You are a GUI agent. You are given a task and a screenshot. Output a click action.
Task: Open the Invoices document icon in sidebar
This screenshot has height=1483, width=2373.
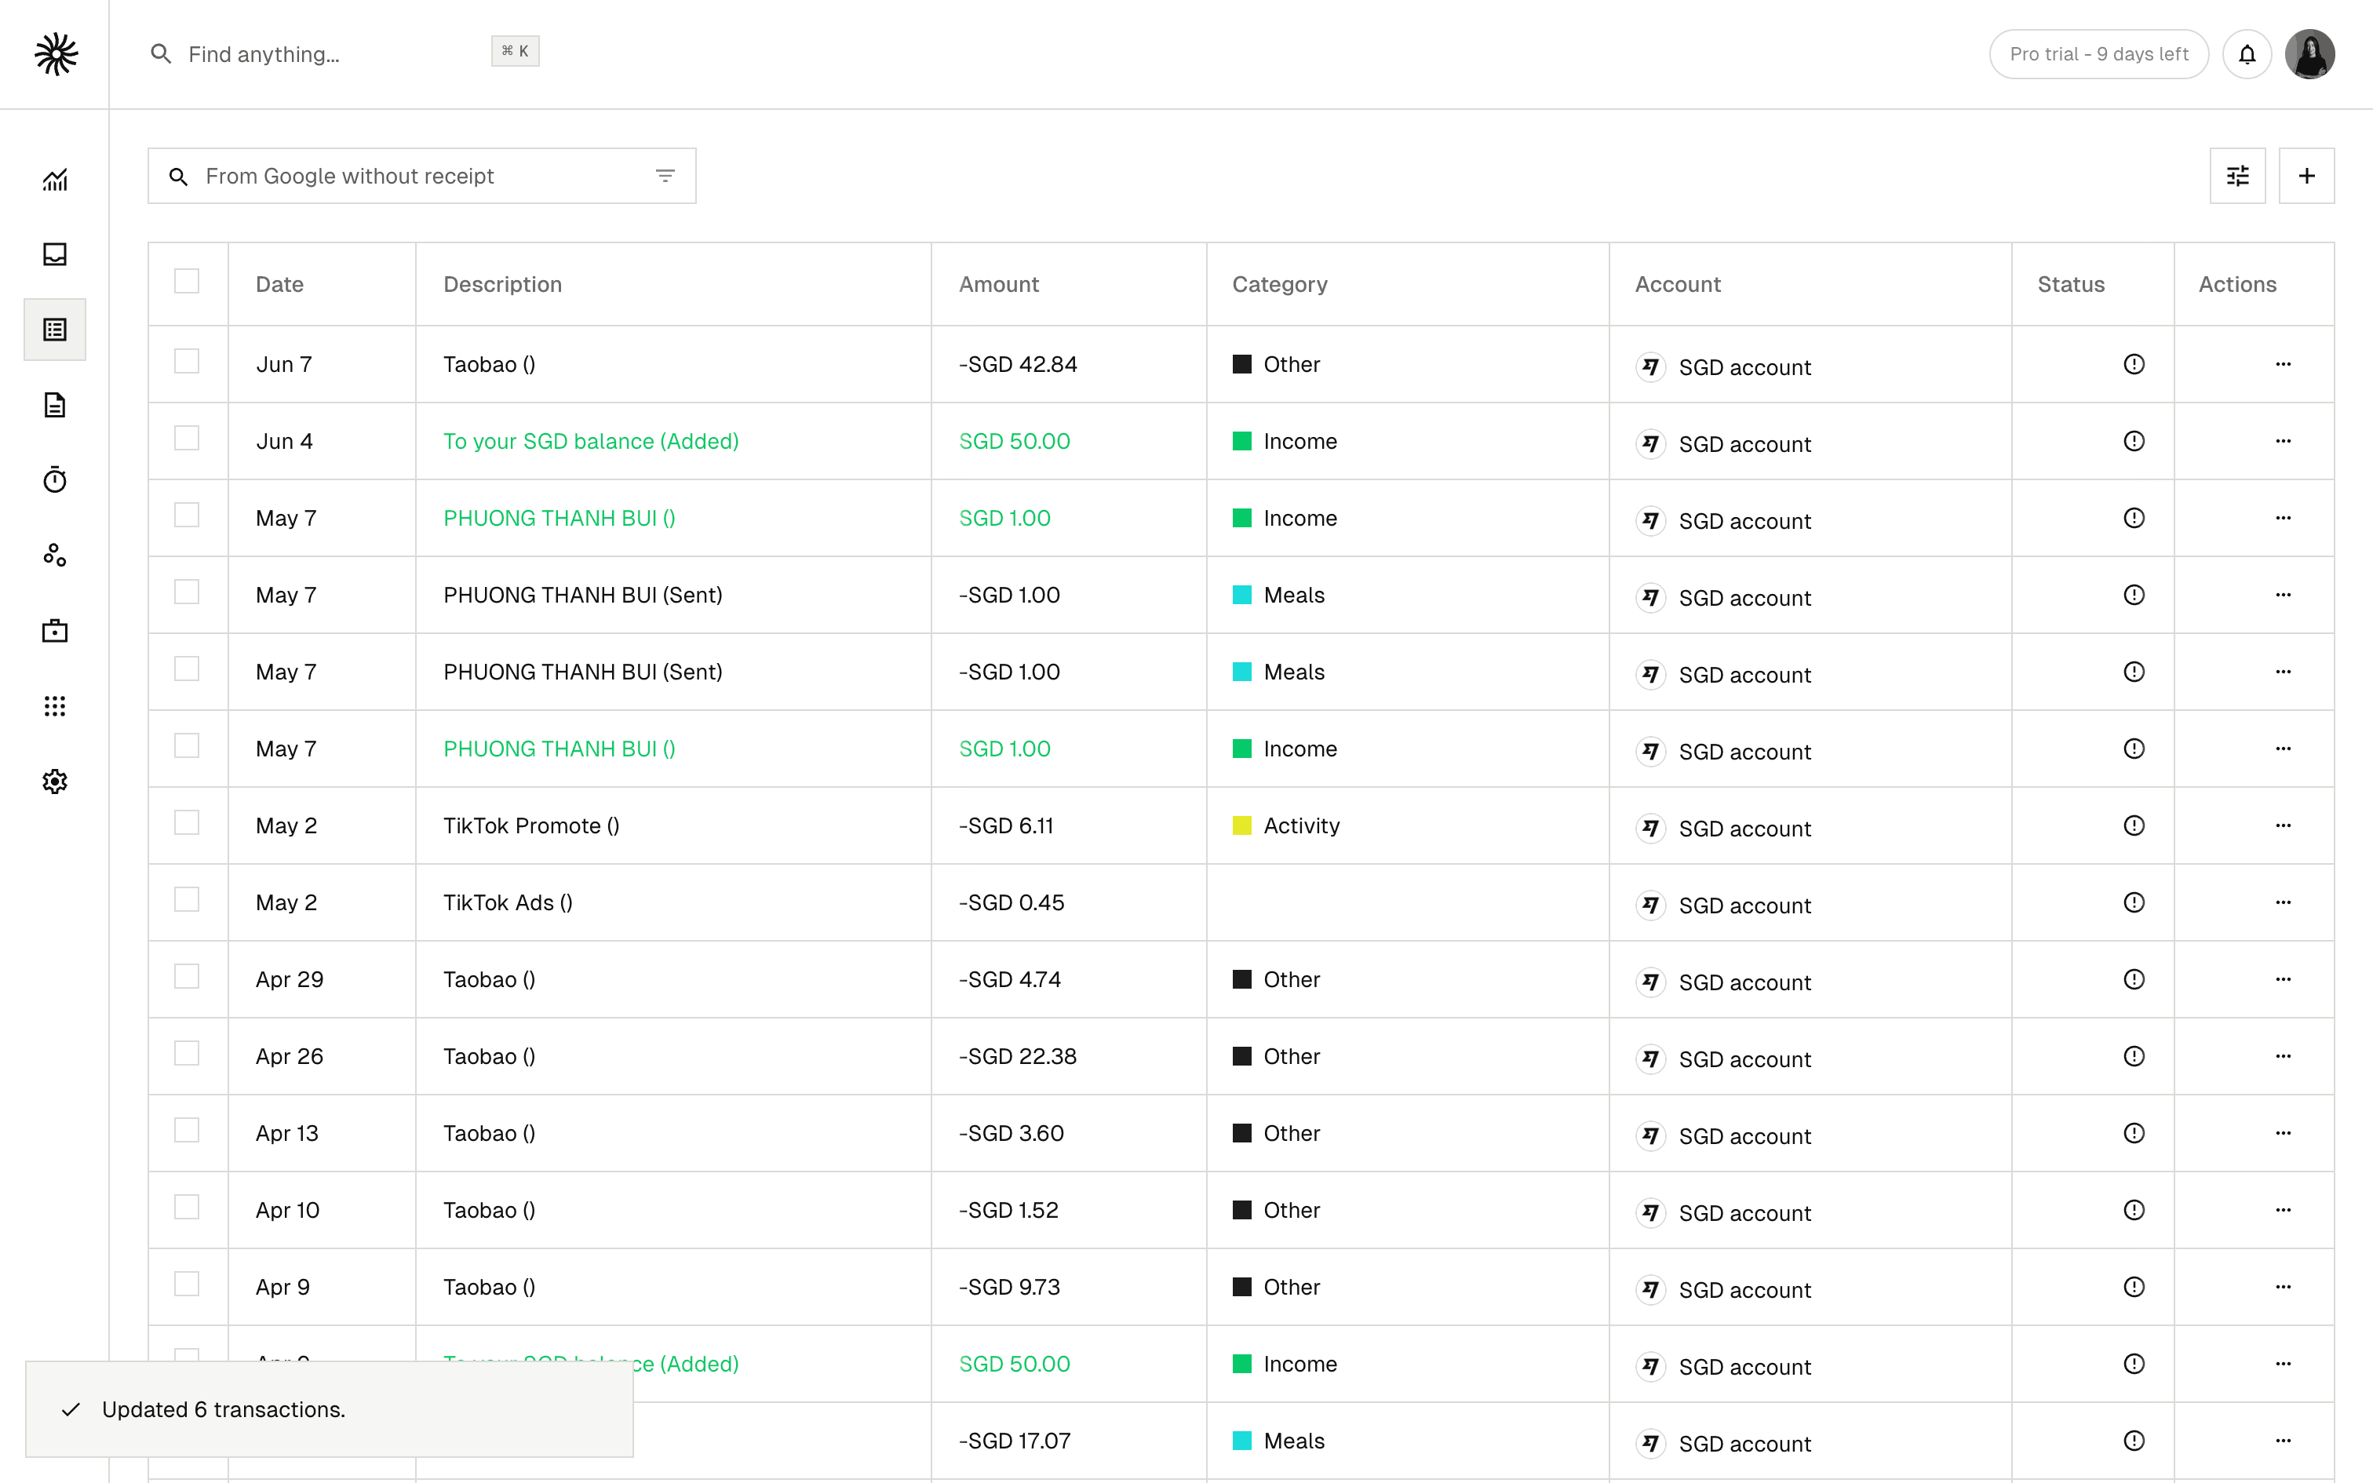[55, 405]
